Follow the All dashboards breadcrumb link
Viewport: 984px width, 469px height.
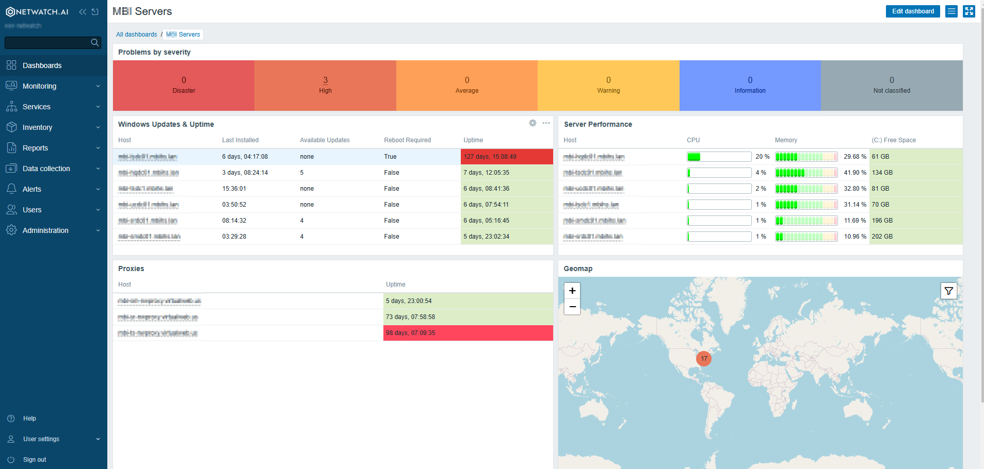(136, 35)
